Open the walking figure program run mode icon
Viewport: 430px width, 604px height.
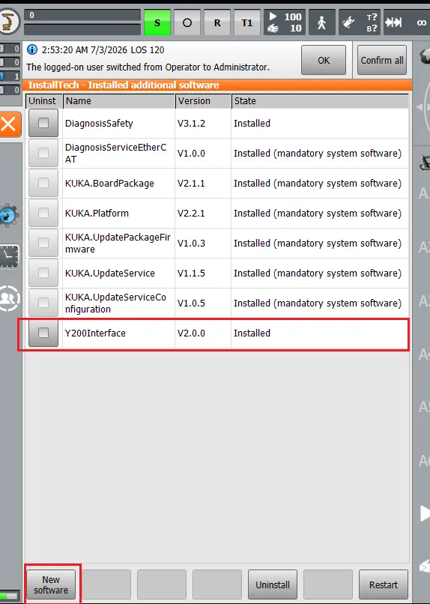pyautogui.click(x=321, y=22)
